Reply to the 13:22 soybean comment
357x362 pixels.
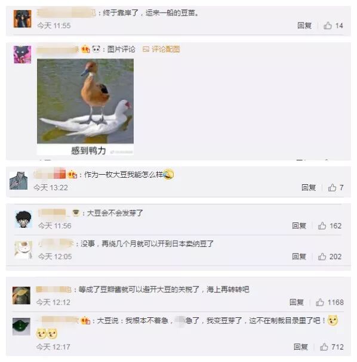click(309, 187)
